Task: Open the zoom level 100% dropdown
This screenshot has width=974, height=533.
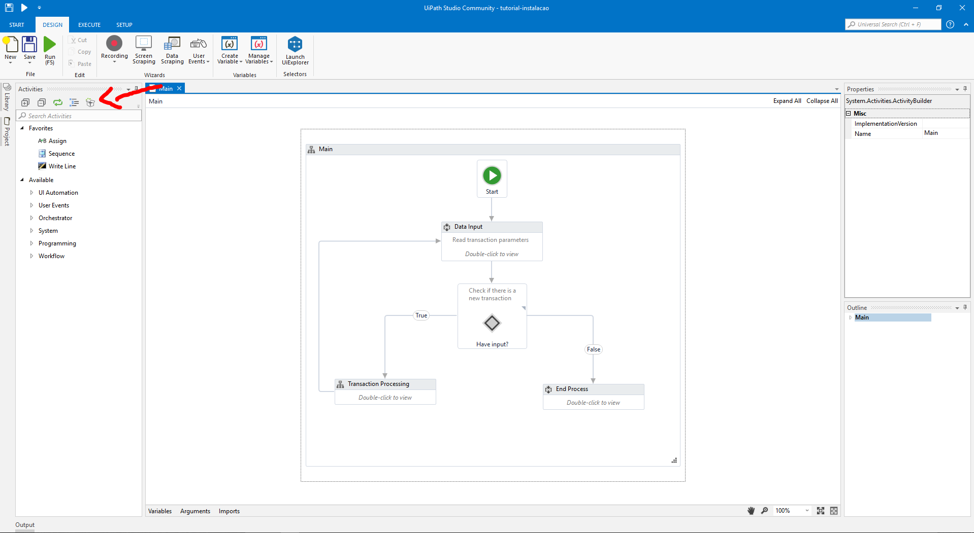Action: click(x=807, y=511)
